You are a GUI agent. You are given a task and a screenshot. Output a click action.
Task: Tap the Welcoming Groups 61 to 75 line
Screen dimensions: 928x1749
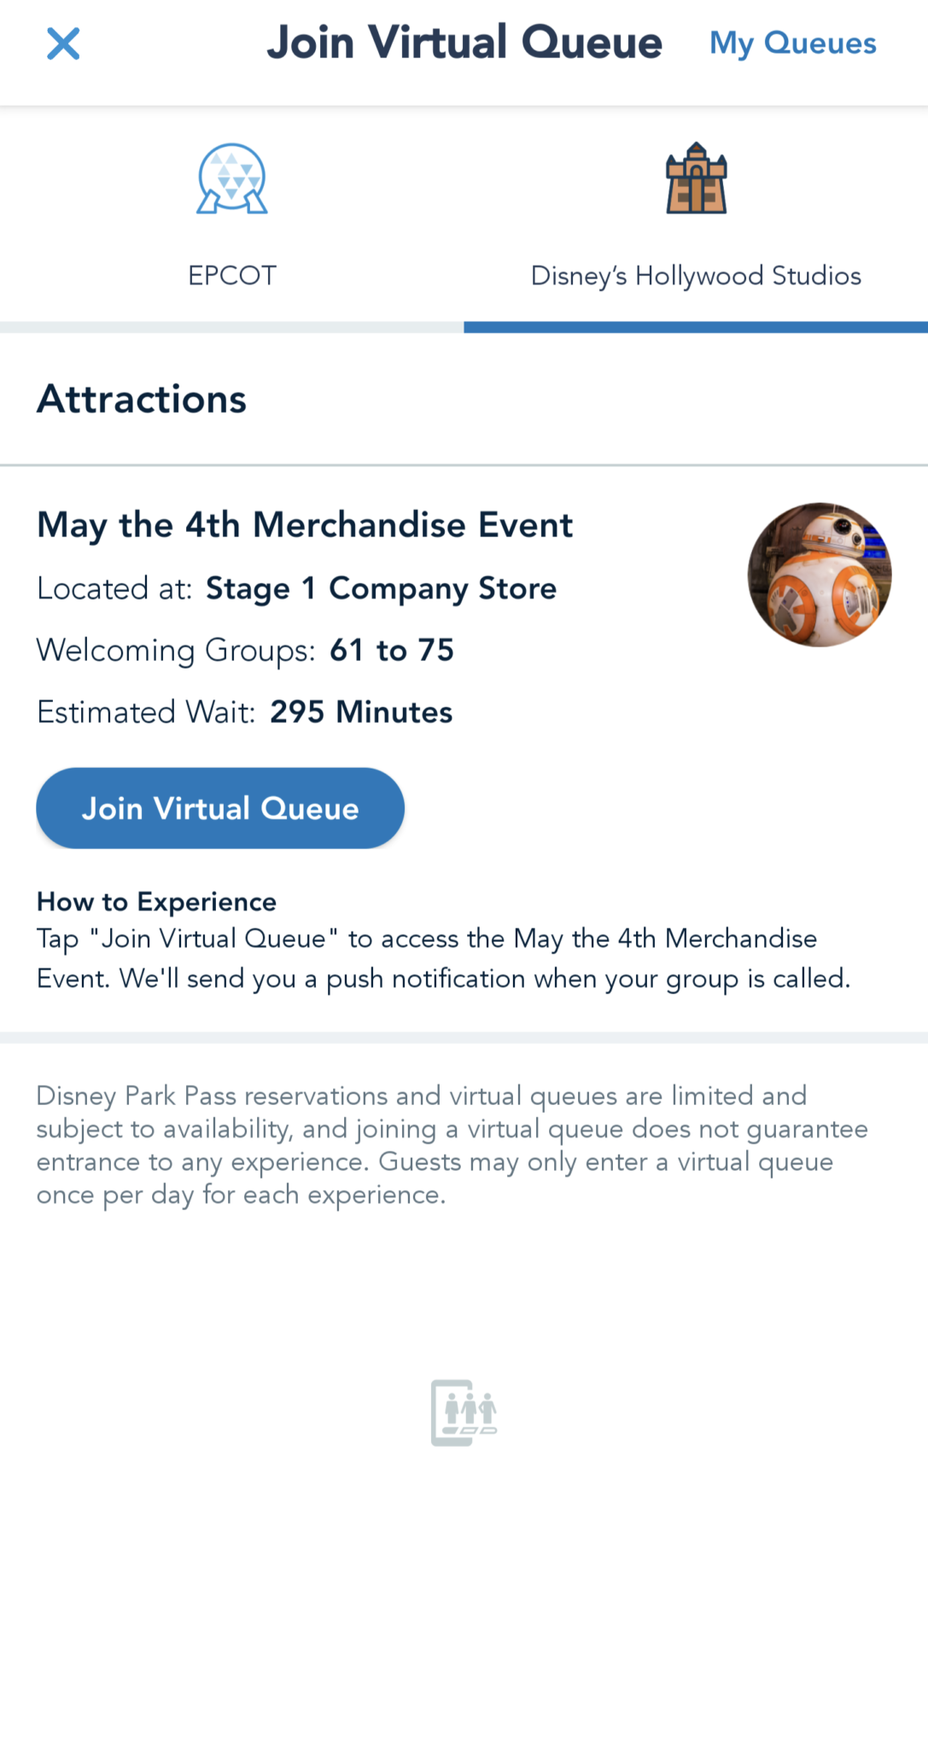tap(245, 651)
